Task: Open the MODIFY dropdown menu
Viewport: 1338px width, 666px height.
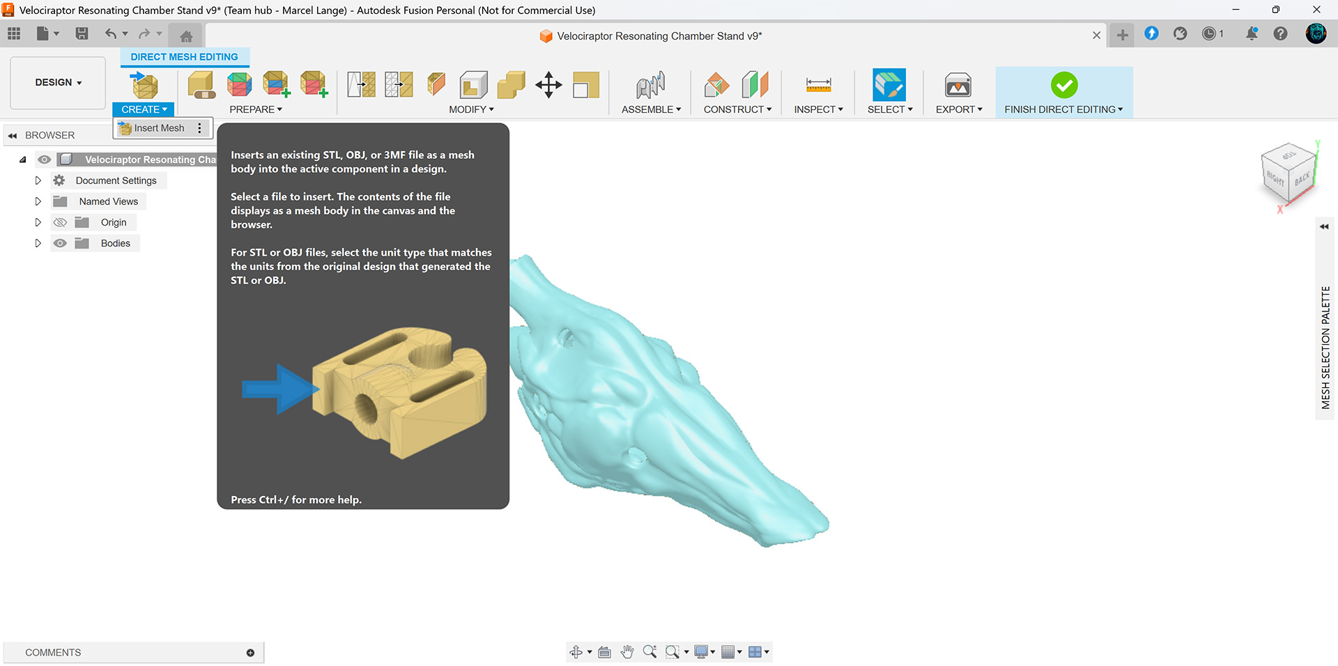Action: pyautogui.click(x=471, y=109)
